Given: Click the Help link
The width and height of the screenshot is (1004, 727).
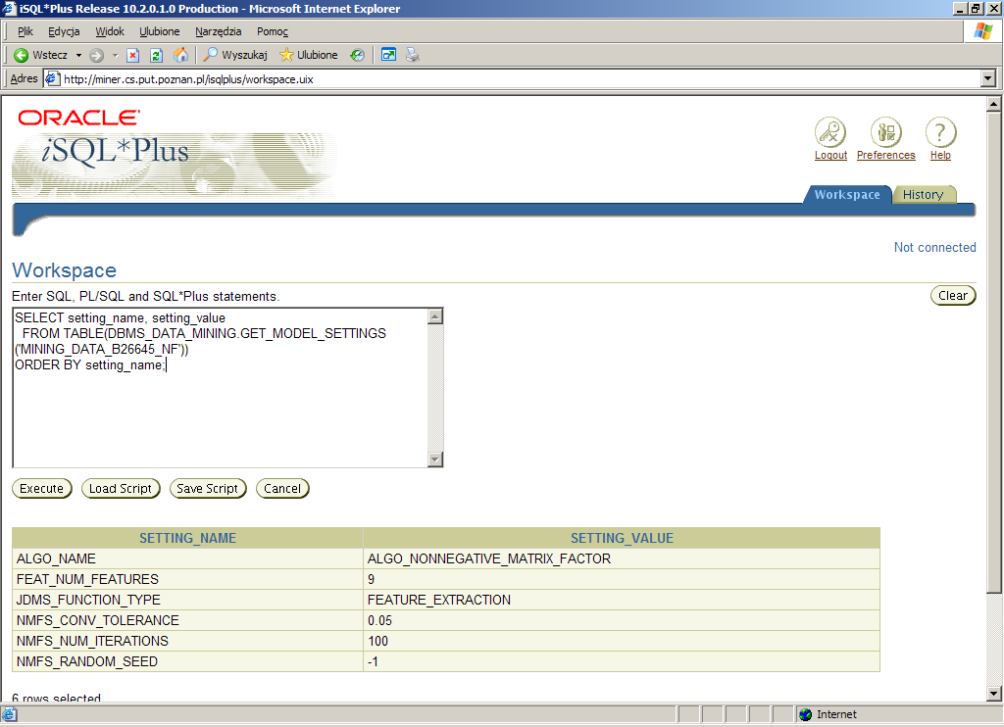Looking at the screenshot, I should [940, 155].
